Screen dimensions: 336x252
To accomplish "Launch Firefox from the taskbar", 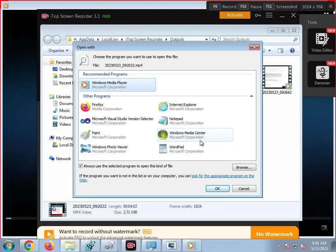I will click(x=49, y=245).
